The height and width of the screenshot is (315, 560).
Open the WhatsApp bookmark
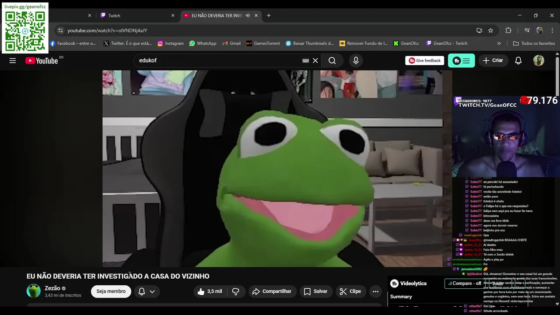pos(203,43)
